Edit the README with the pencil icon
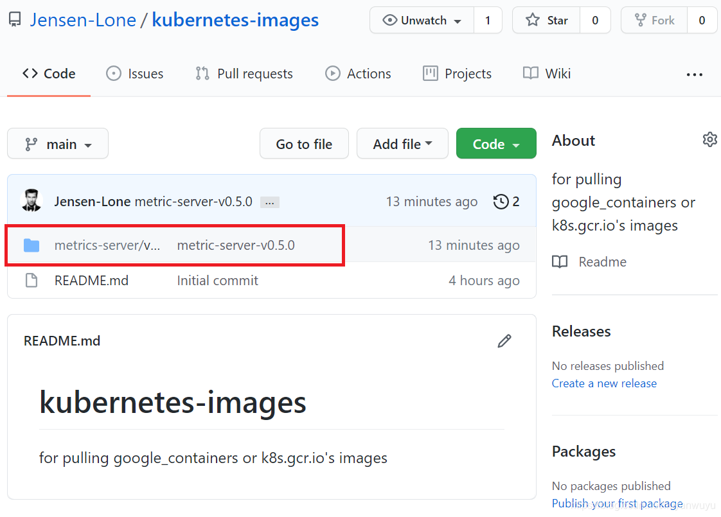Screen dimensions: 721x517 (x=504, y=340)
